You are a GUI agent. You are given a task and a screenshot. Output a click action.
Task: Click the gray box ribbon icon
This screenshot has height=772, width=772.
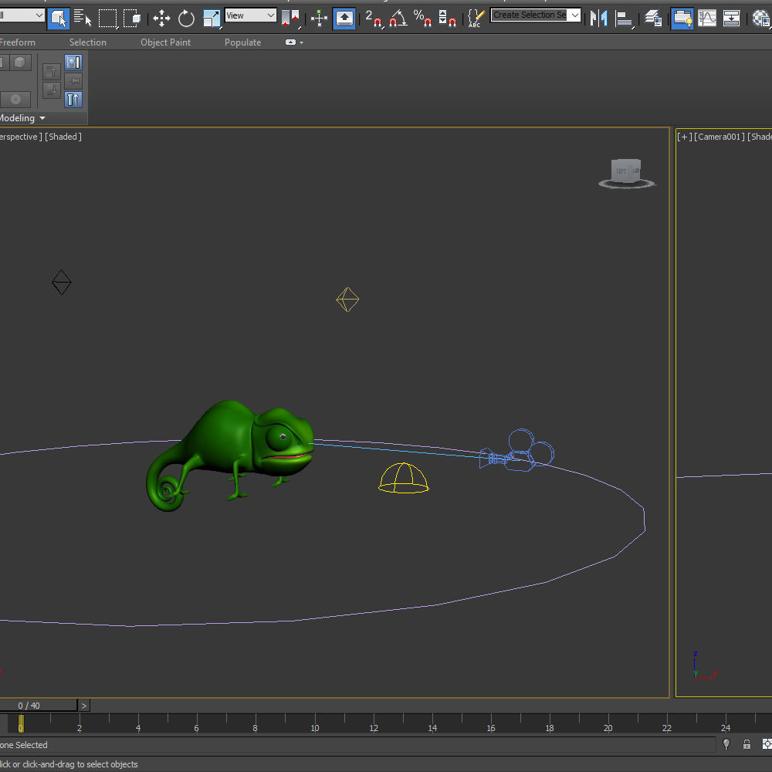[x=20, y=62]
